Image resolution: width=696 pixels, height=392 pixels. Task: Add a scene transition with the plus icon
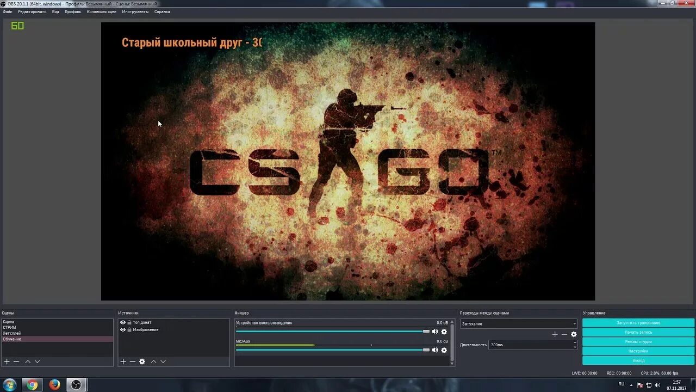555,334
